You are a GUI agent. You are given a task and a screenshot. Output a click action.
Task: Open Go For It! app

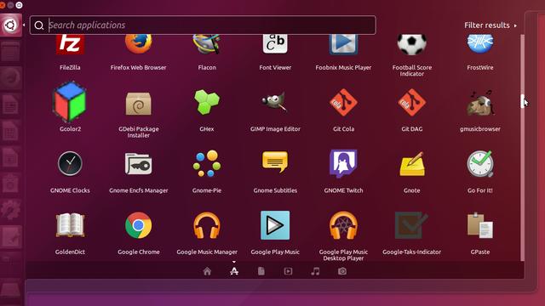click(x=480, y=164)
